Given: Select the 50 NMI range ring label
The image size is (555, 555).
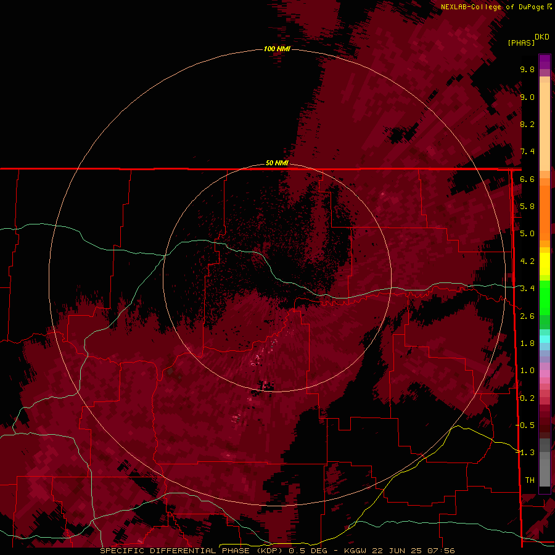Looking at the screenshot, I should click(x=277, y=163).
